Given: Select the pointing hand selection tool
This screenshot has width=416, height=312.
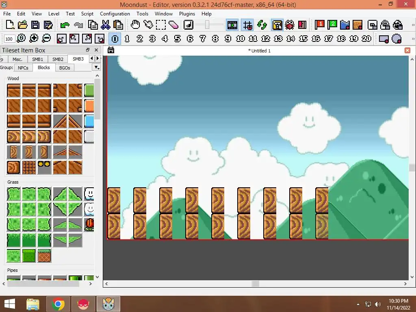Looking at the screenshot, I should [x=148, y=25].
